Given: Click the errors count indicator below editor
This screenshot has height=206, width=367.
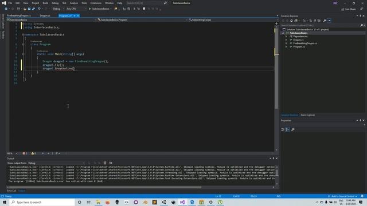Looking at the screenshot, I should (25, 153).
